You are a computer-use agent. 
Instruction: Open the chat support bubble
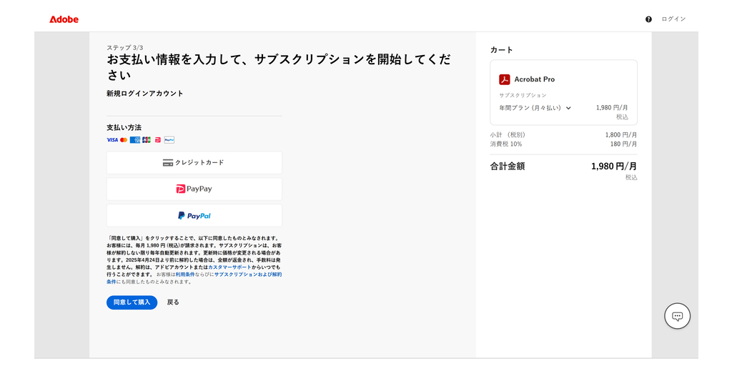(677, 316)
